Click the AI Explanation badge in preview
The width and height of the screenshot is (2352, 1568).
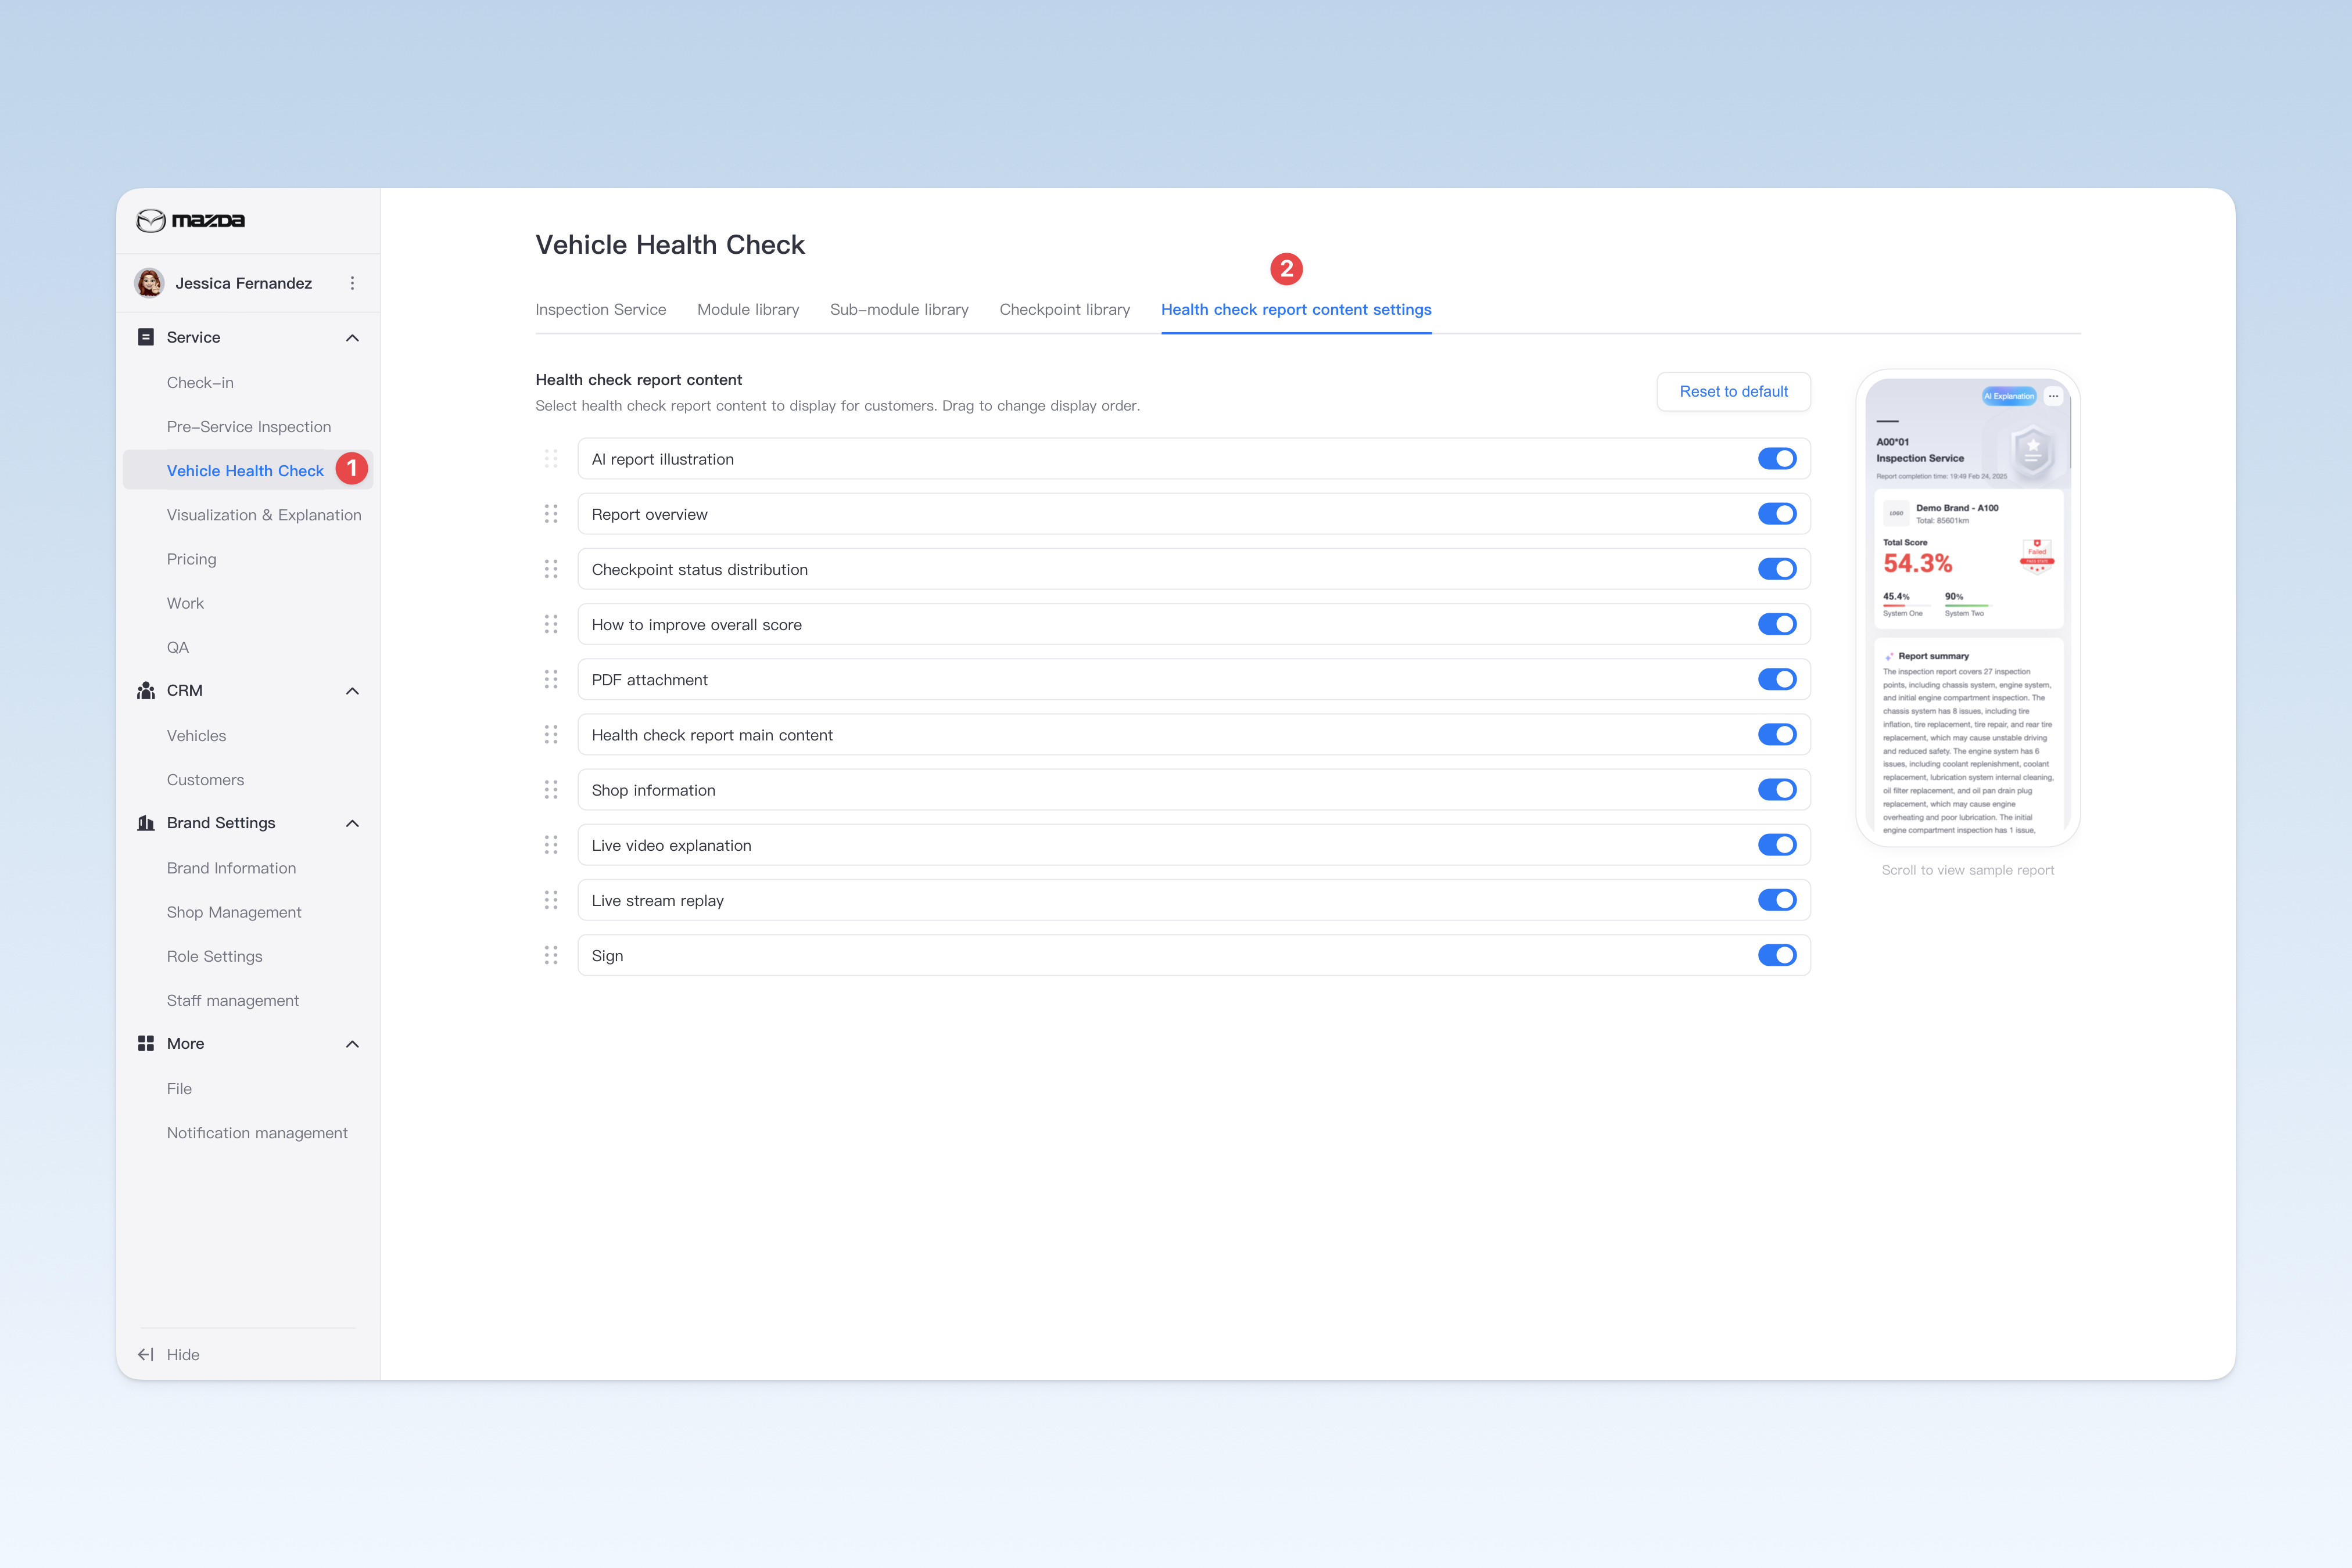[2009, 396]
